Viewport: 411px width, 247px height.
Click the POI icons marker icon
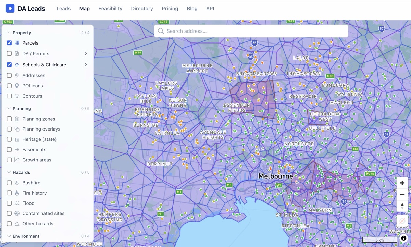pyautogui.click(x=17, y=86)
